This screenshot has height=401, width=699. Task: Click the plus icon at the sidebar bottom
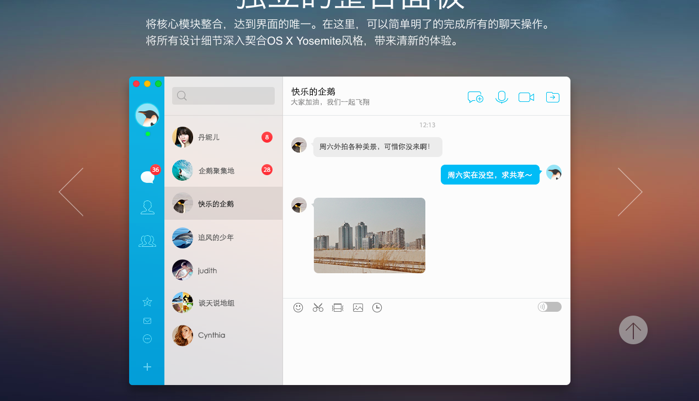tap(147, 366)
